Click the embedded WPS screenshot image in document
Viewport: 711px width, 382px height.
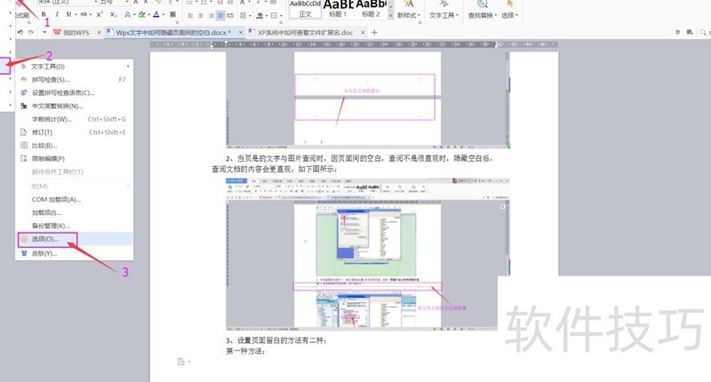click(x=367, y=254)
